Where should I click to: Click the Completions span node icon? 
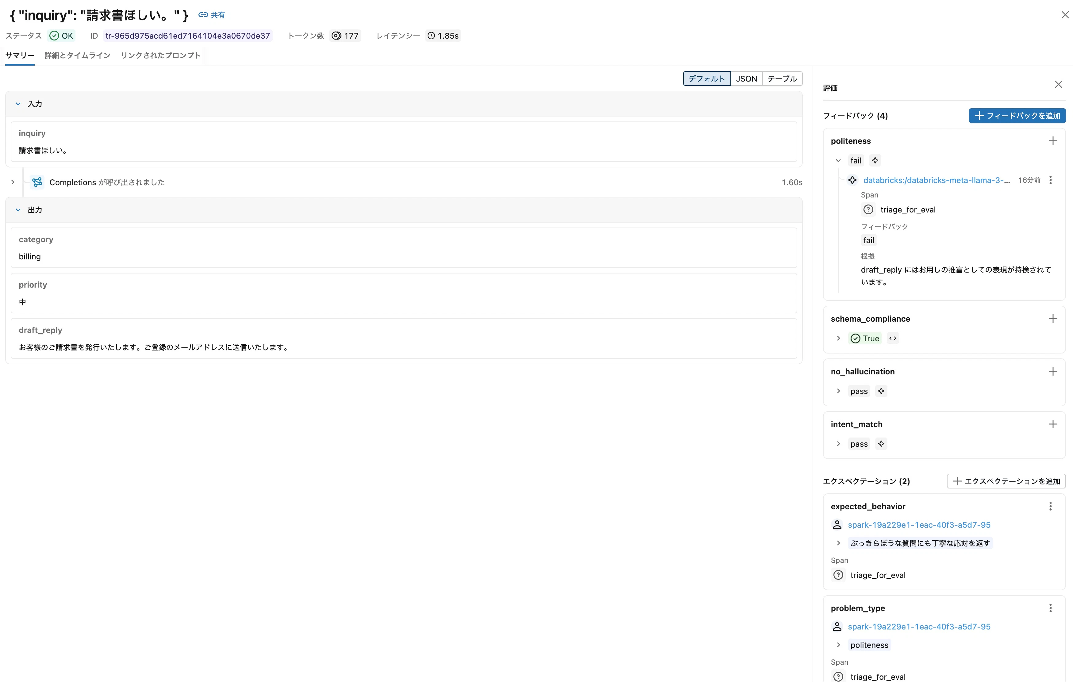click(x=37, y=182)
